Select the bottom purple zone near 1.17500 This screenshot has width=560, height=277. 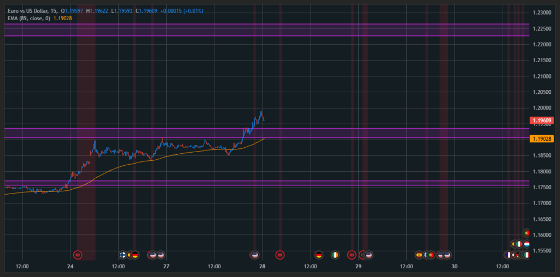tap(262, 183)
